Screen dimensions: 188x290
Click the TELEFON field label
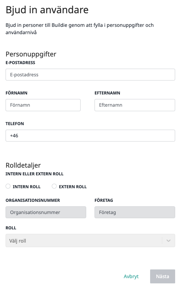[15, 124]
